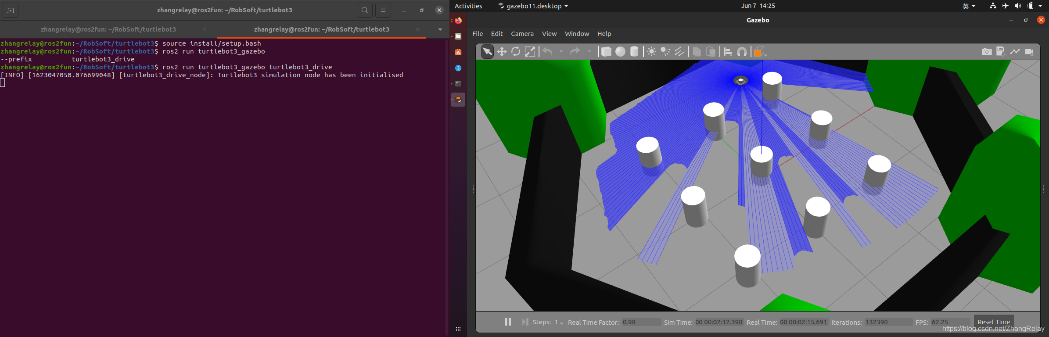This screenshot has height=337, width=1049.
Task: Open the File menu in Gazebo
Action: point(478,34)
